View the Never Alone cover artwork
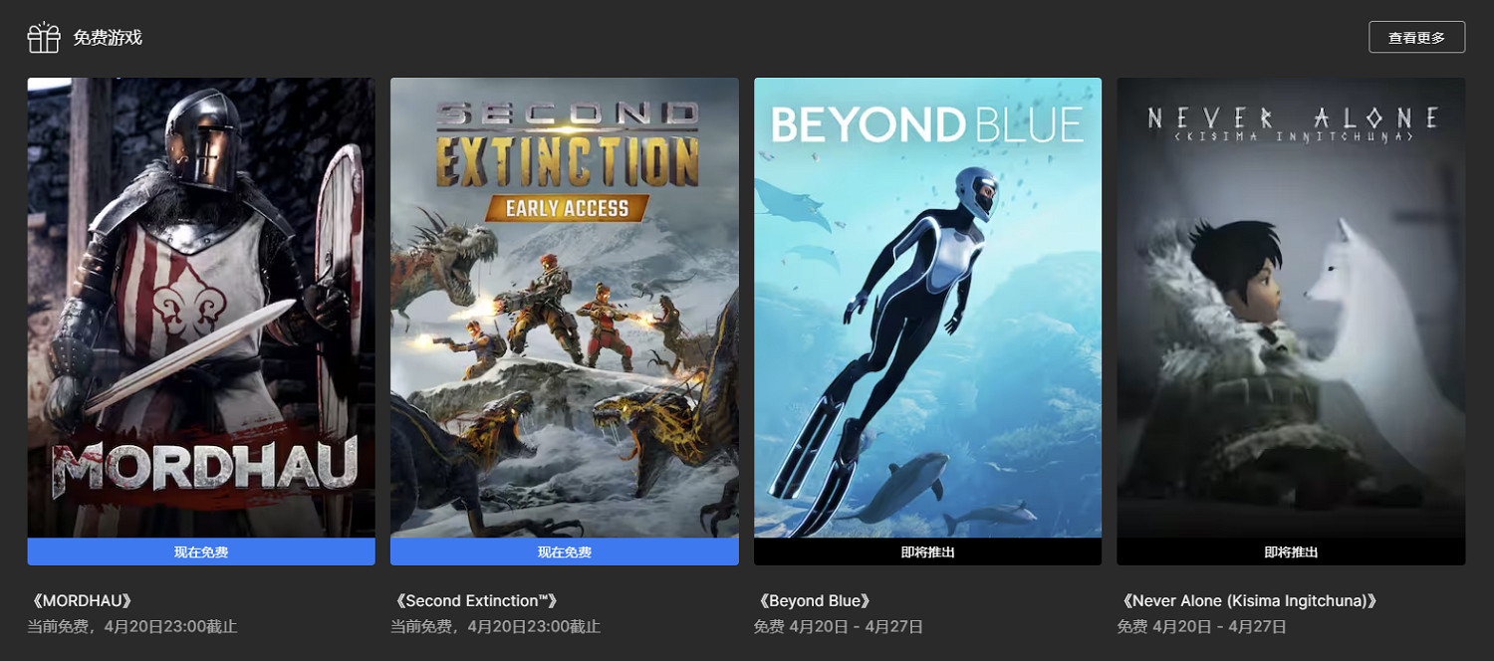Screen dimensions: 1494x661 pyautogui.click(x=1291, y=308)
